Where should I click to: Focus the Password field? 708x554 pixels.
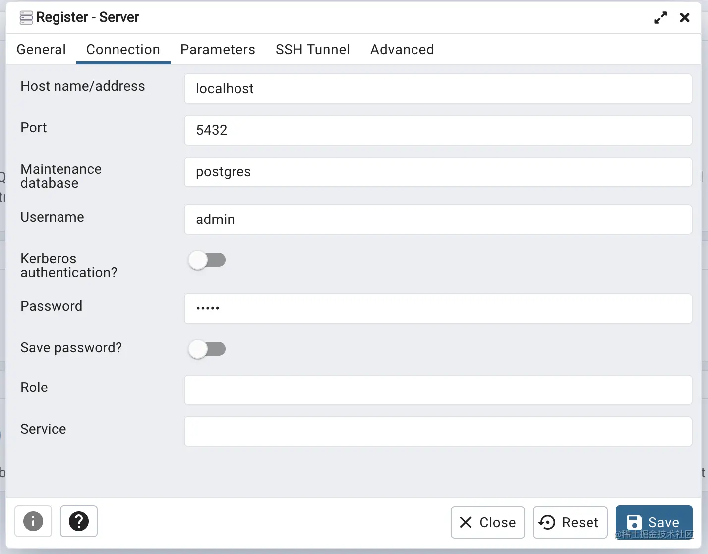tap(438, 309)
